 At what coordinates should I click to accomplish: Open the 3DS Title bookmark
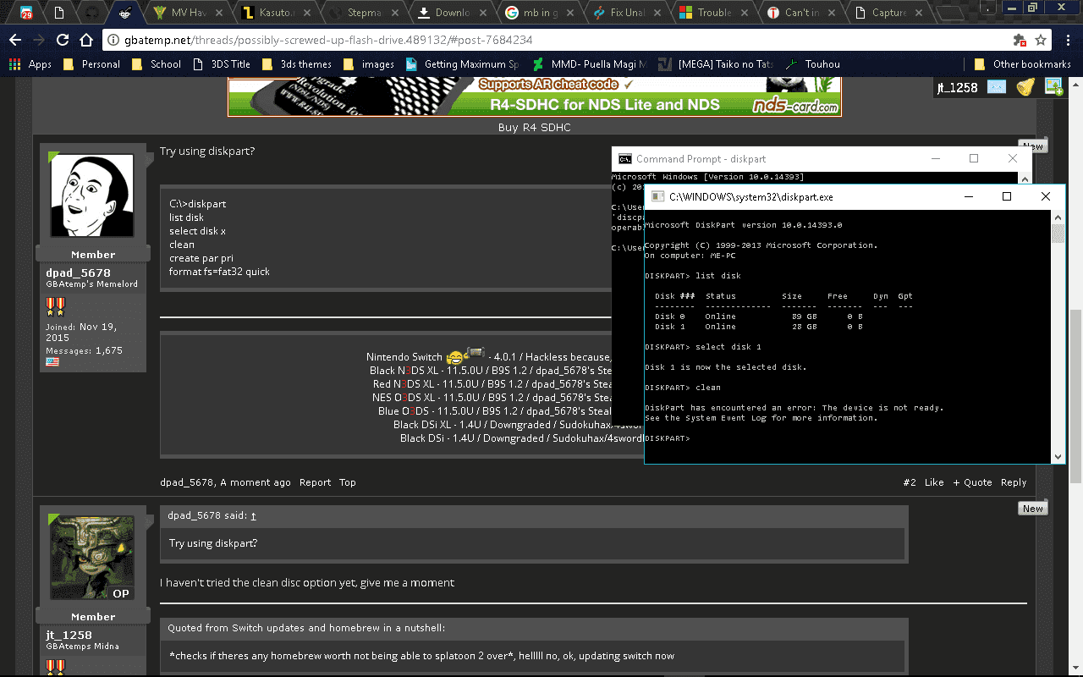pos(222,64)
